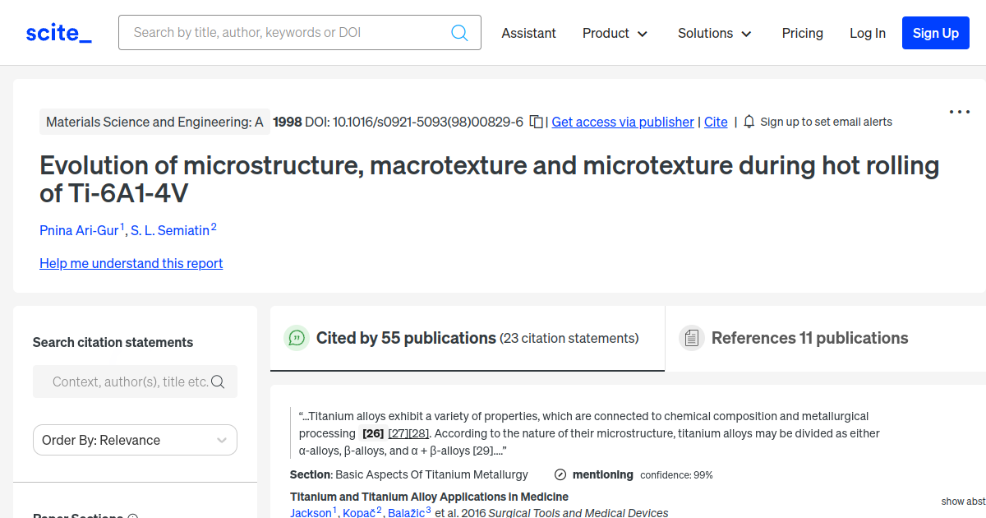This screenshot has width=986, height=518.
Task: Click the magnifier icon in top search bar
Action: 459,33
